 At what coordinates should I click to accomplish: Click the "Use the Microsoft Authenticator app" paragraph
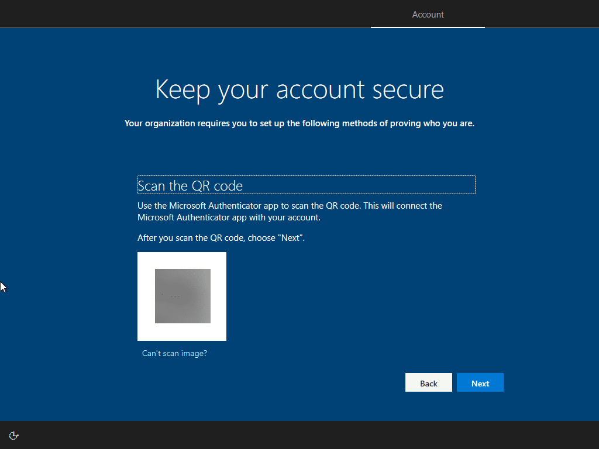pos(290,212)
